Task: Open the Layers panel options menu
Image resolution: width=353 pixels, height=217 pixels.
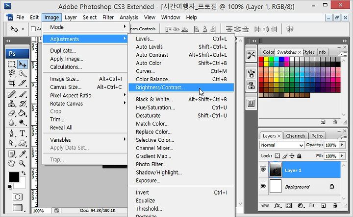Action: (343, 137)
